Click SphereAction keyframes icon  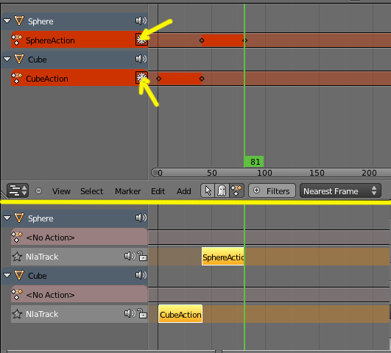click(x=17, y=40)
